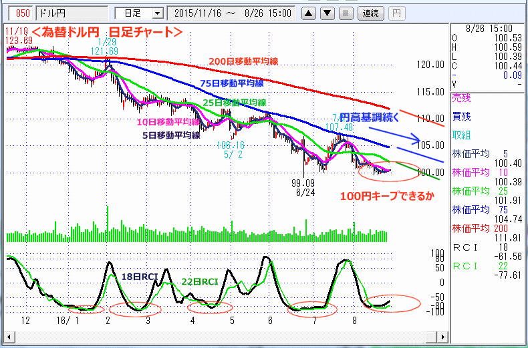Click the horizontal scrollbar right arrow
Screen dimensions: 528x348
pyautogui.click(x=440, y=334)
